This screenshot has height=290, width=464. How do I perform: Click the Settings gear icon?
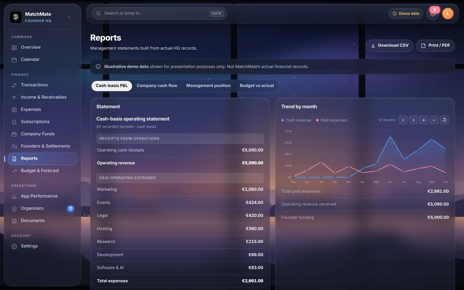(14, 246)
